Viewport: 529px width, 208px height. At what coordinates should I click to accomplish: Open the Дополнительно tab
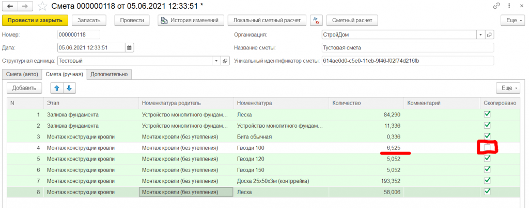click(108, 74)
